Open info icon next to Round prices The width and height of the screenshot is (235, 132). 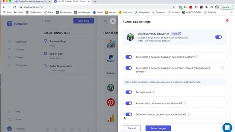(153, 92)
